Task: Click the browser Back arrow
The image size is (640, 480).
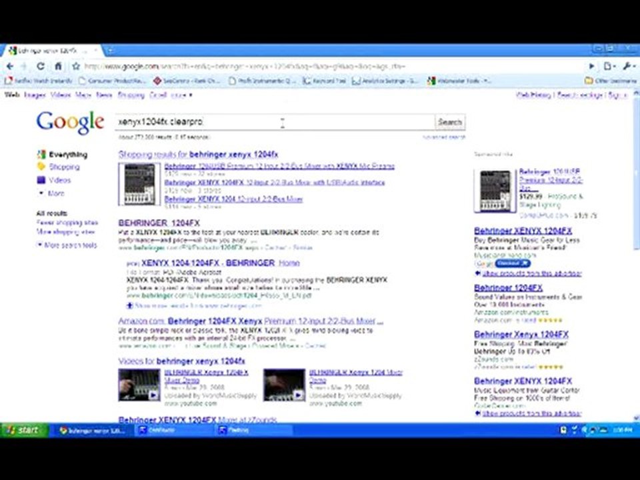Action: (10, 66)
